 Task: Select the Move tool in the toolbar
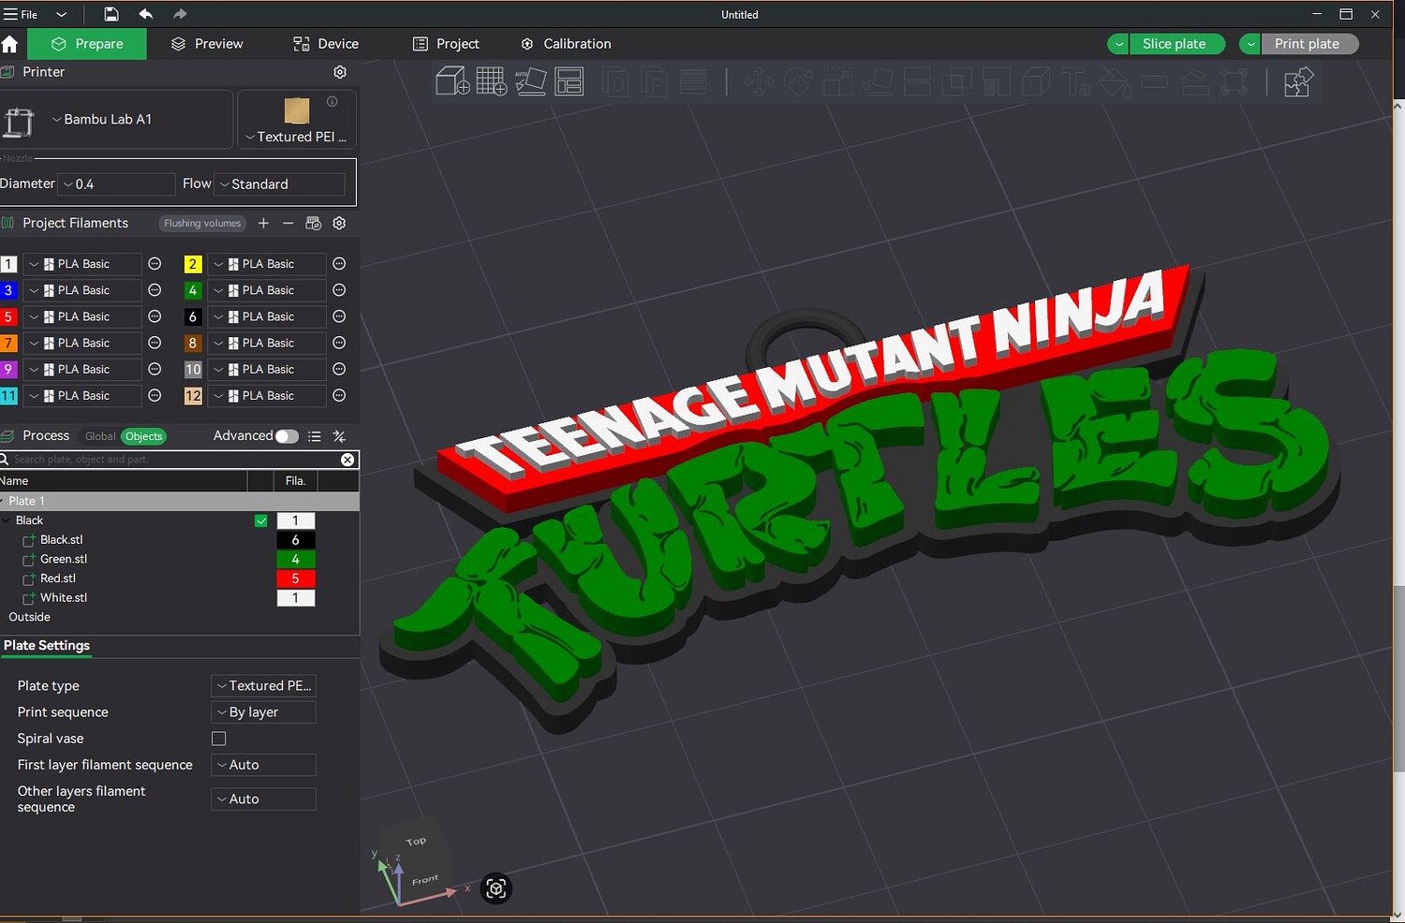click(x=759, y=82)
